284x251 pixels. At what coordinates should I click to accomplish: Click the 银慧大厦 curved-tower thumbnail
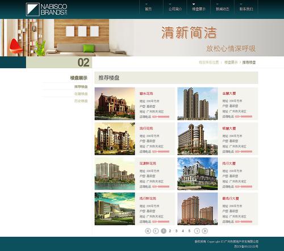(198, 139)
